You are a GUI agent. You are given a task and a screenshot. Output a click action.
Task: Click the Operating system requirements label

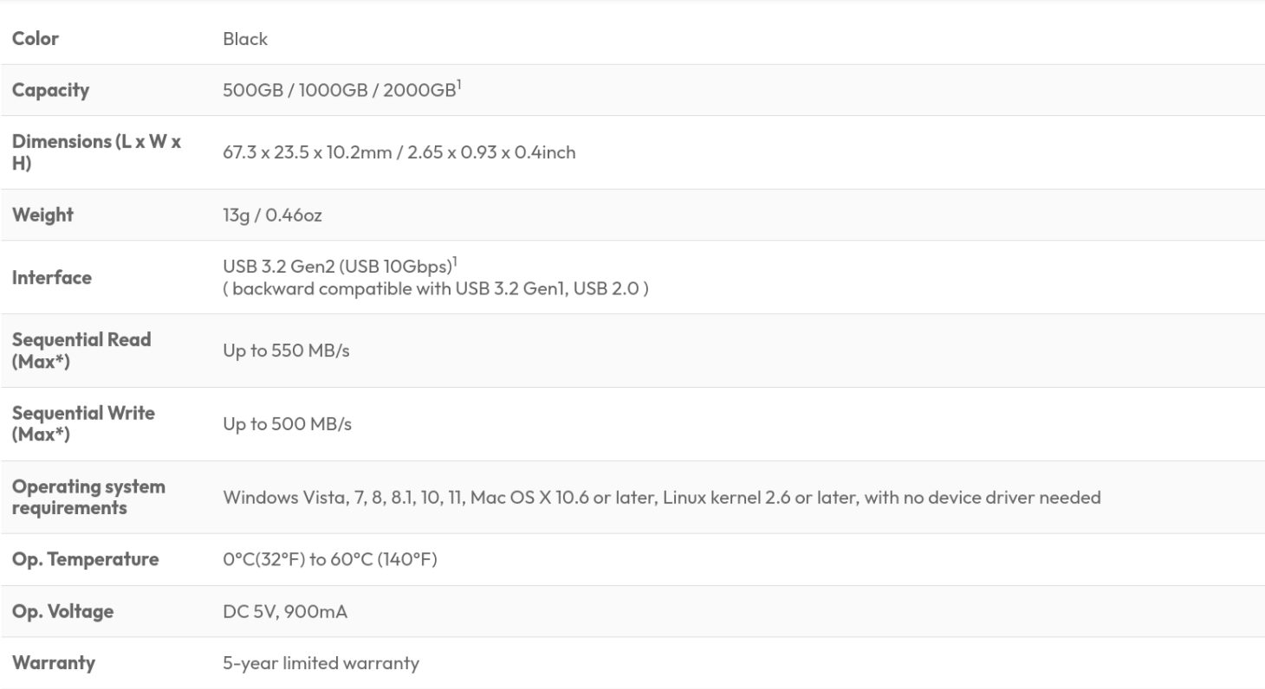coord(88,497)
